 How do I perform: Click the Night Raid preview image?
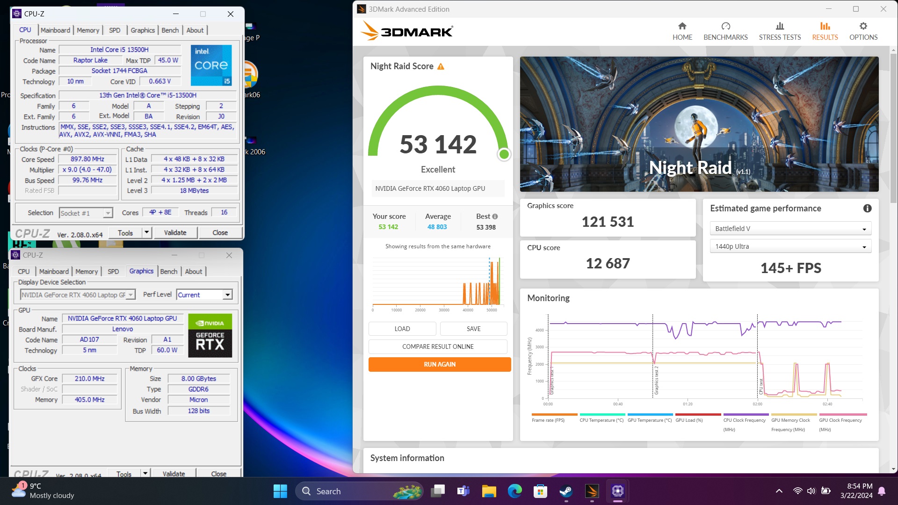coord(699,124)
